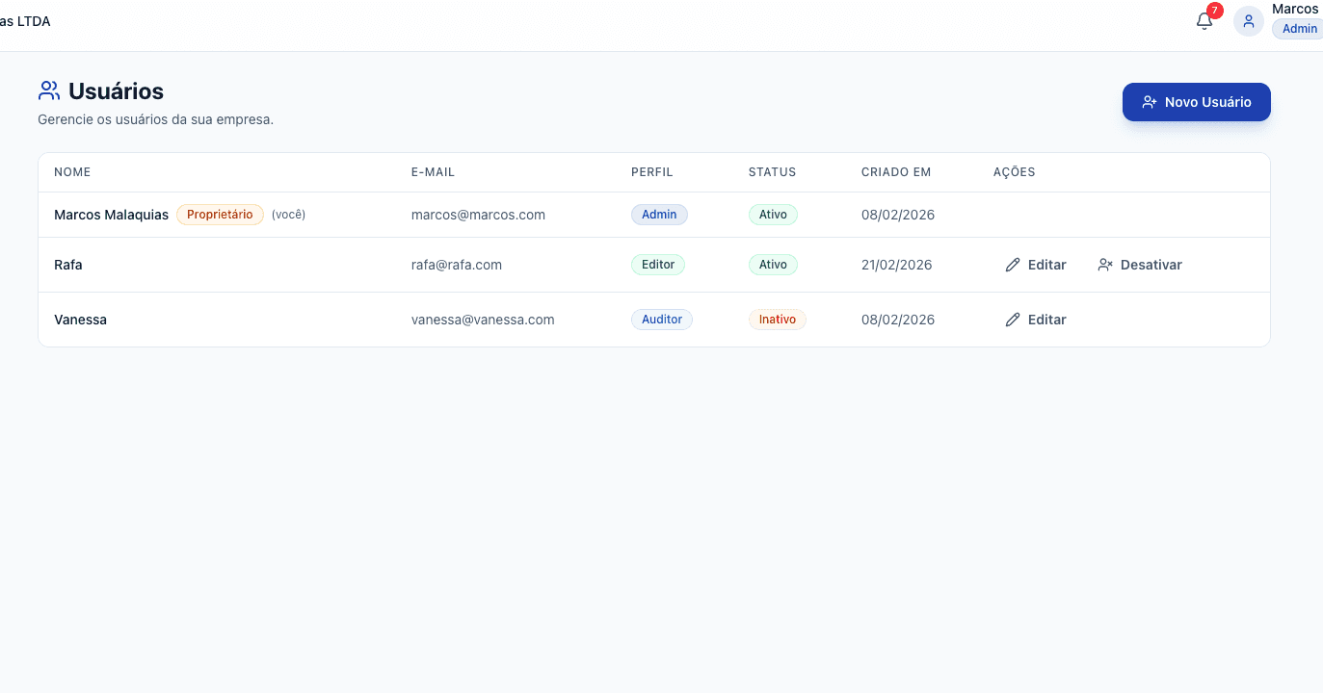Select the Editor profile badge for Rafa
This screenshot has height=693, width=1323.
pos(658,265)
